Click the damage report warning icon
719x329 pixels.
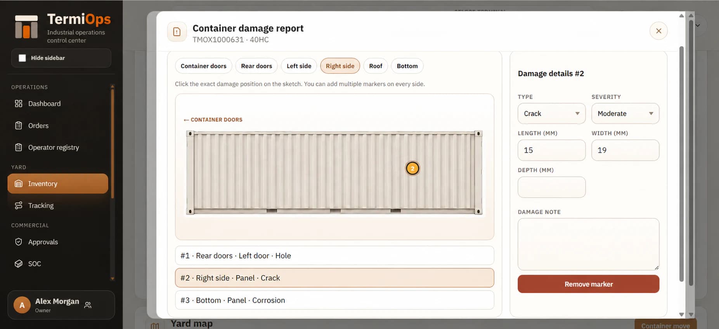coord(177,32)
